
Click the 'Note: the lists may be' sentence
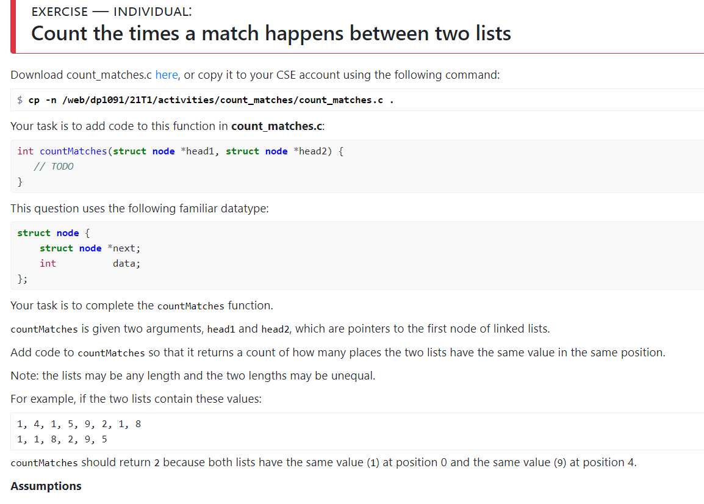[x=193, y=375]
